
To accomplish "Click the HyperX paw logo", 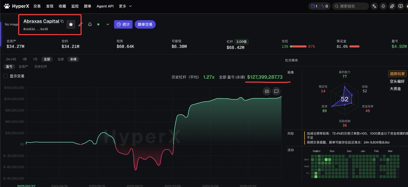I will pyautogui.click(x=6, y=6).
